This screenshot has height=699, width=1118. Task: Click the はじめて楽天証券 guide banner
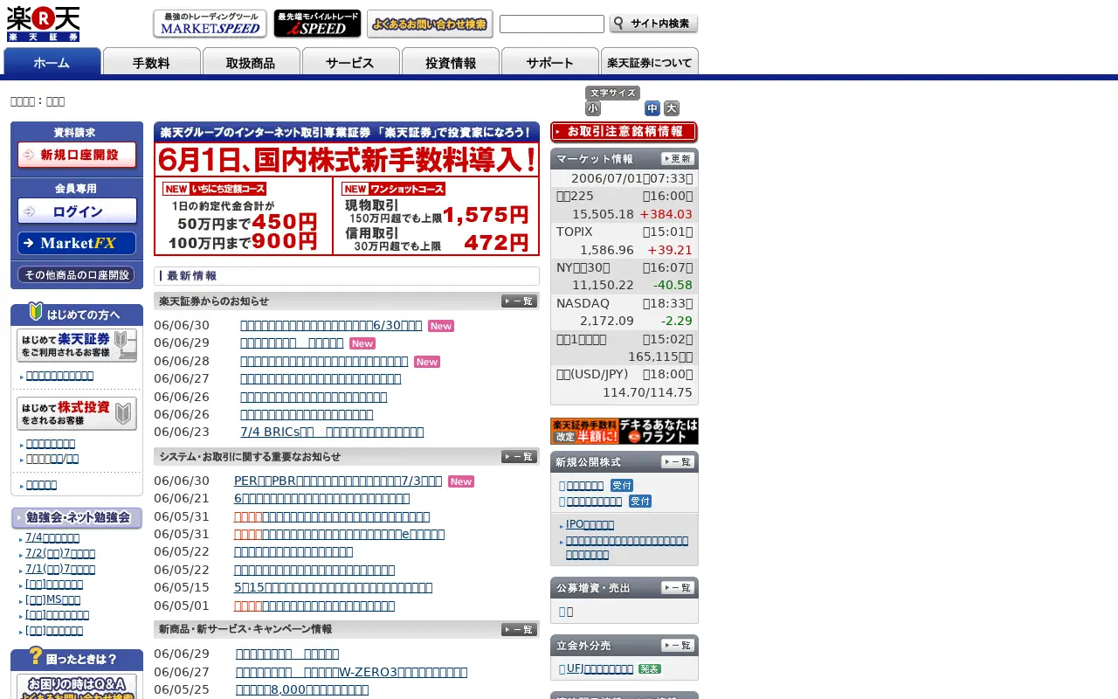pyautogui.click(x=77, y=345)
